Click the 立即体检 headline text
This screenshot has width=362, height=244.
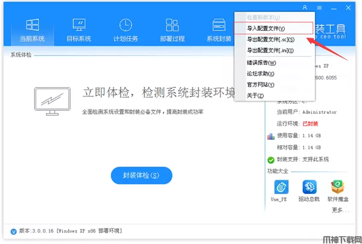tap(158, 93)
